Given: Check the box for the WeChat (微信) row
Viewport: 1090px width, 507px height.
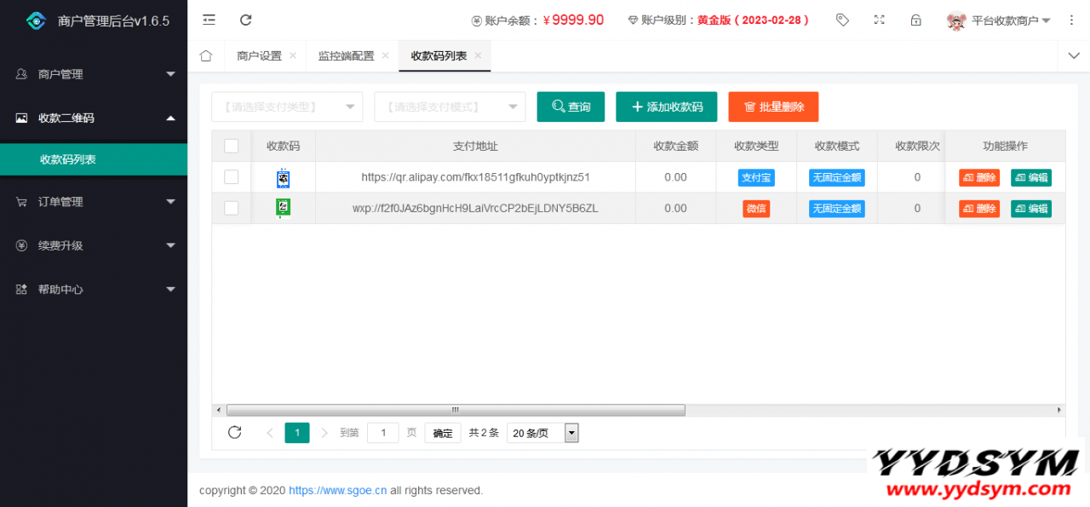Looking at the screenshot, I should 232,208.
